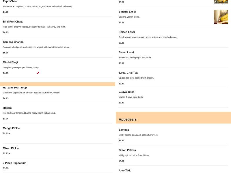Select the Mixed Pickle item
This screenshot has width=231, height=173.
pos(11,148)
